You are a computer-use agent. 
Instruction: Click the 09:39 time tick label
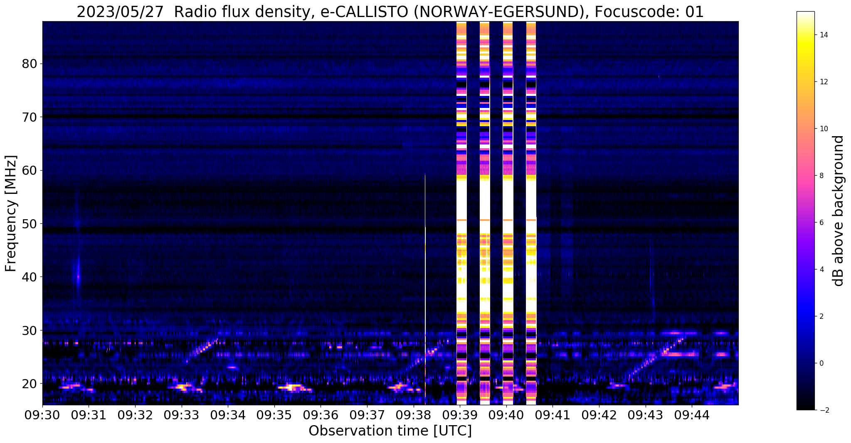point(460,415)
